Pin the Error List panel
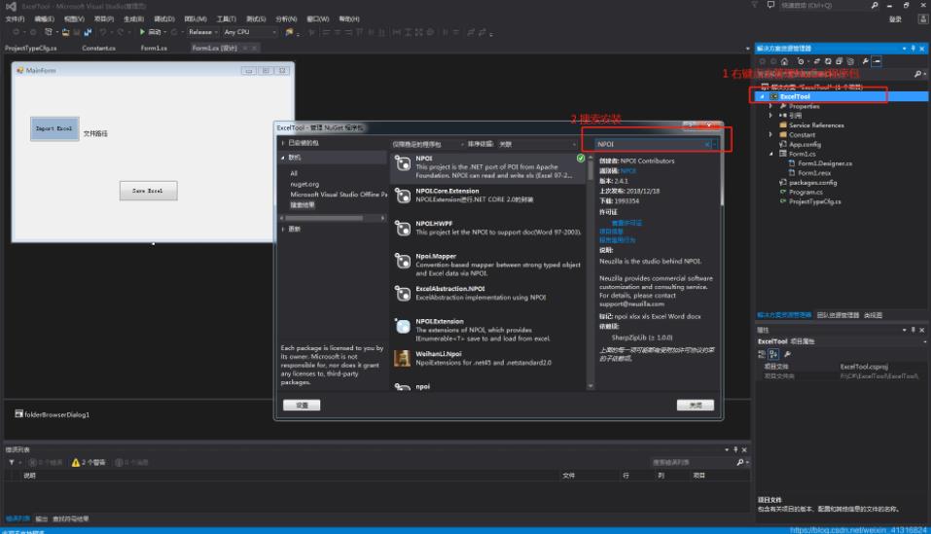 pyautogui.click(x=735, y=449)
